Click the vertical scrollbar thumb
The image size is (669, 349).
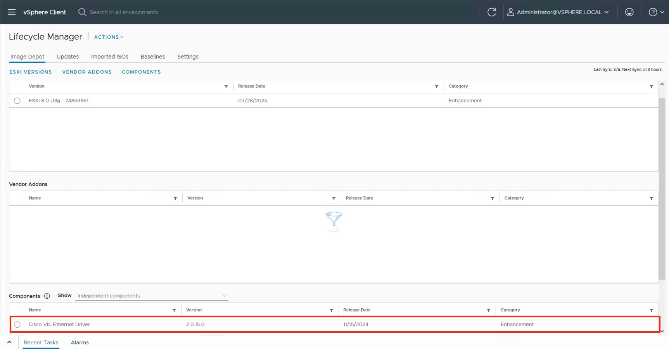coord(662,188)
